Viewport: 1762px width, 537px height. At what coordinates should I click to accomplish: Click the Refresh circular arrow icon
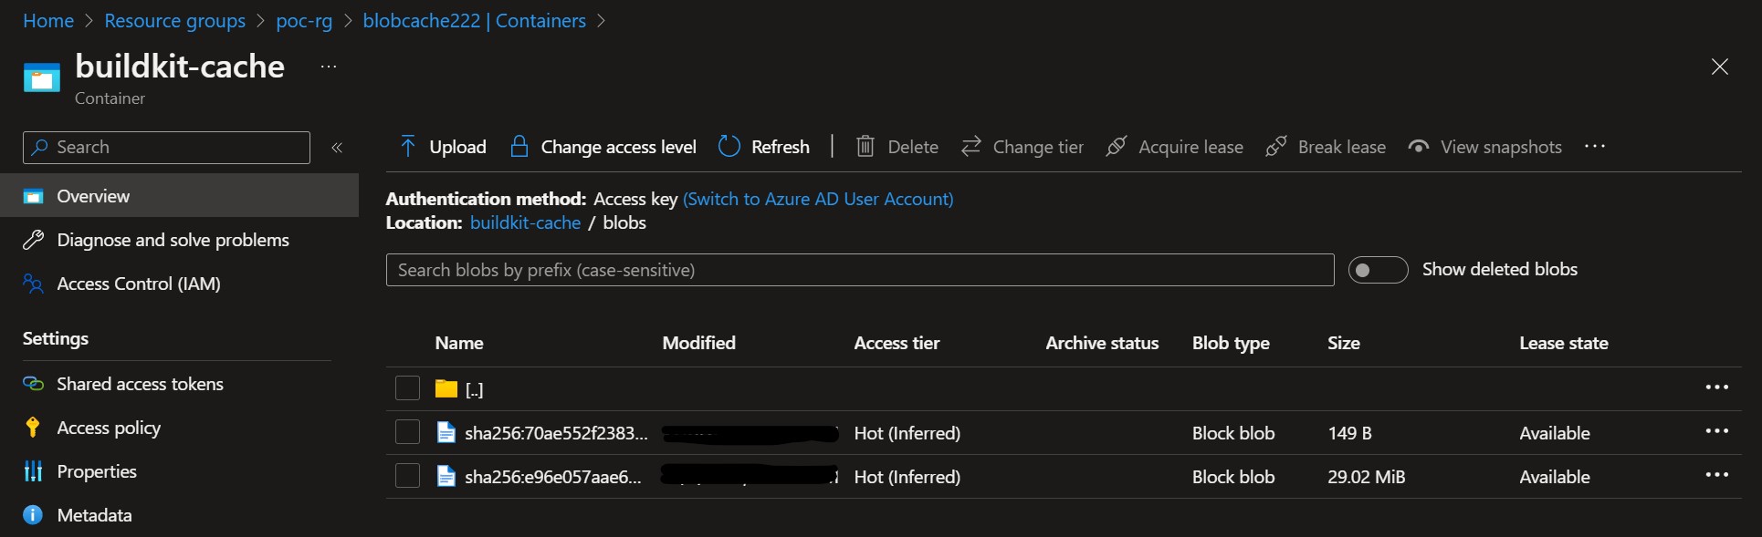pos(729,146)
